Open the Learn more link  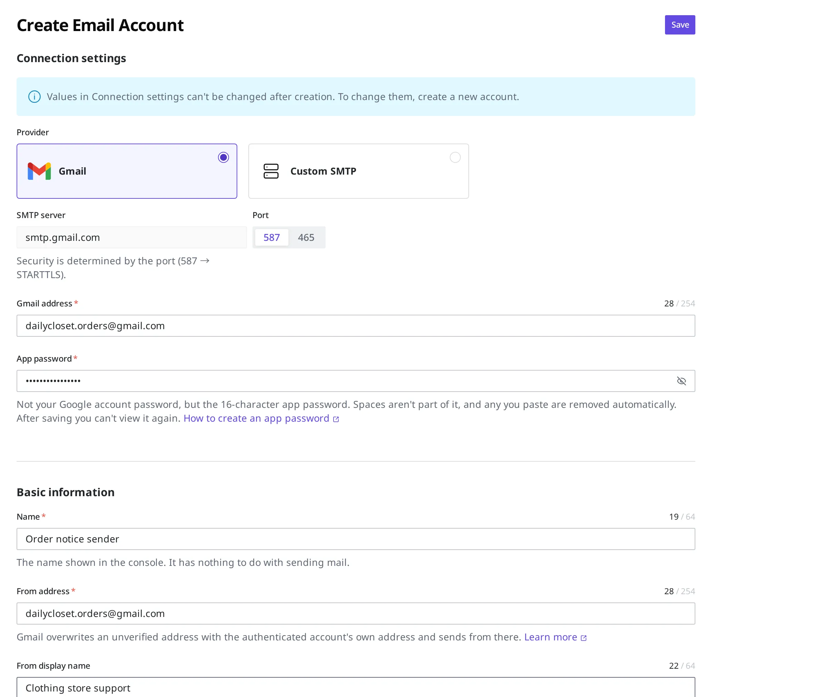tap(550, 637)
